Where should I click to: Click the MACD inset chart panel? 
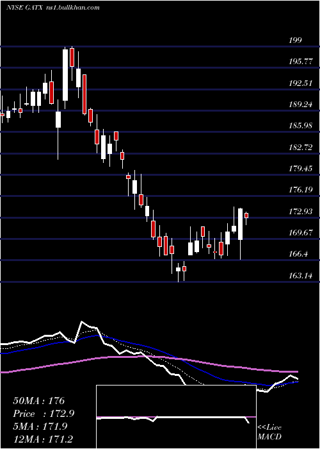coord(176,417)
